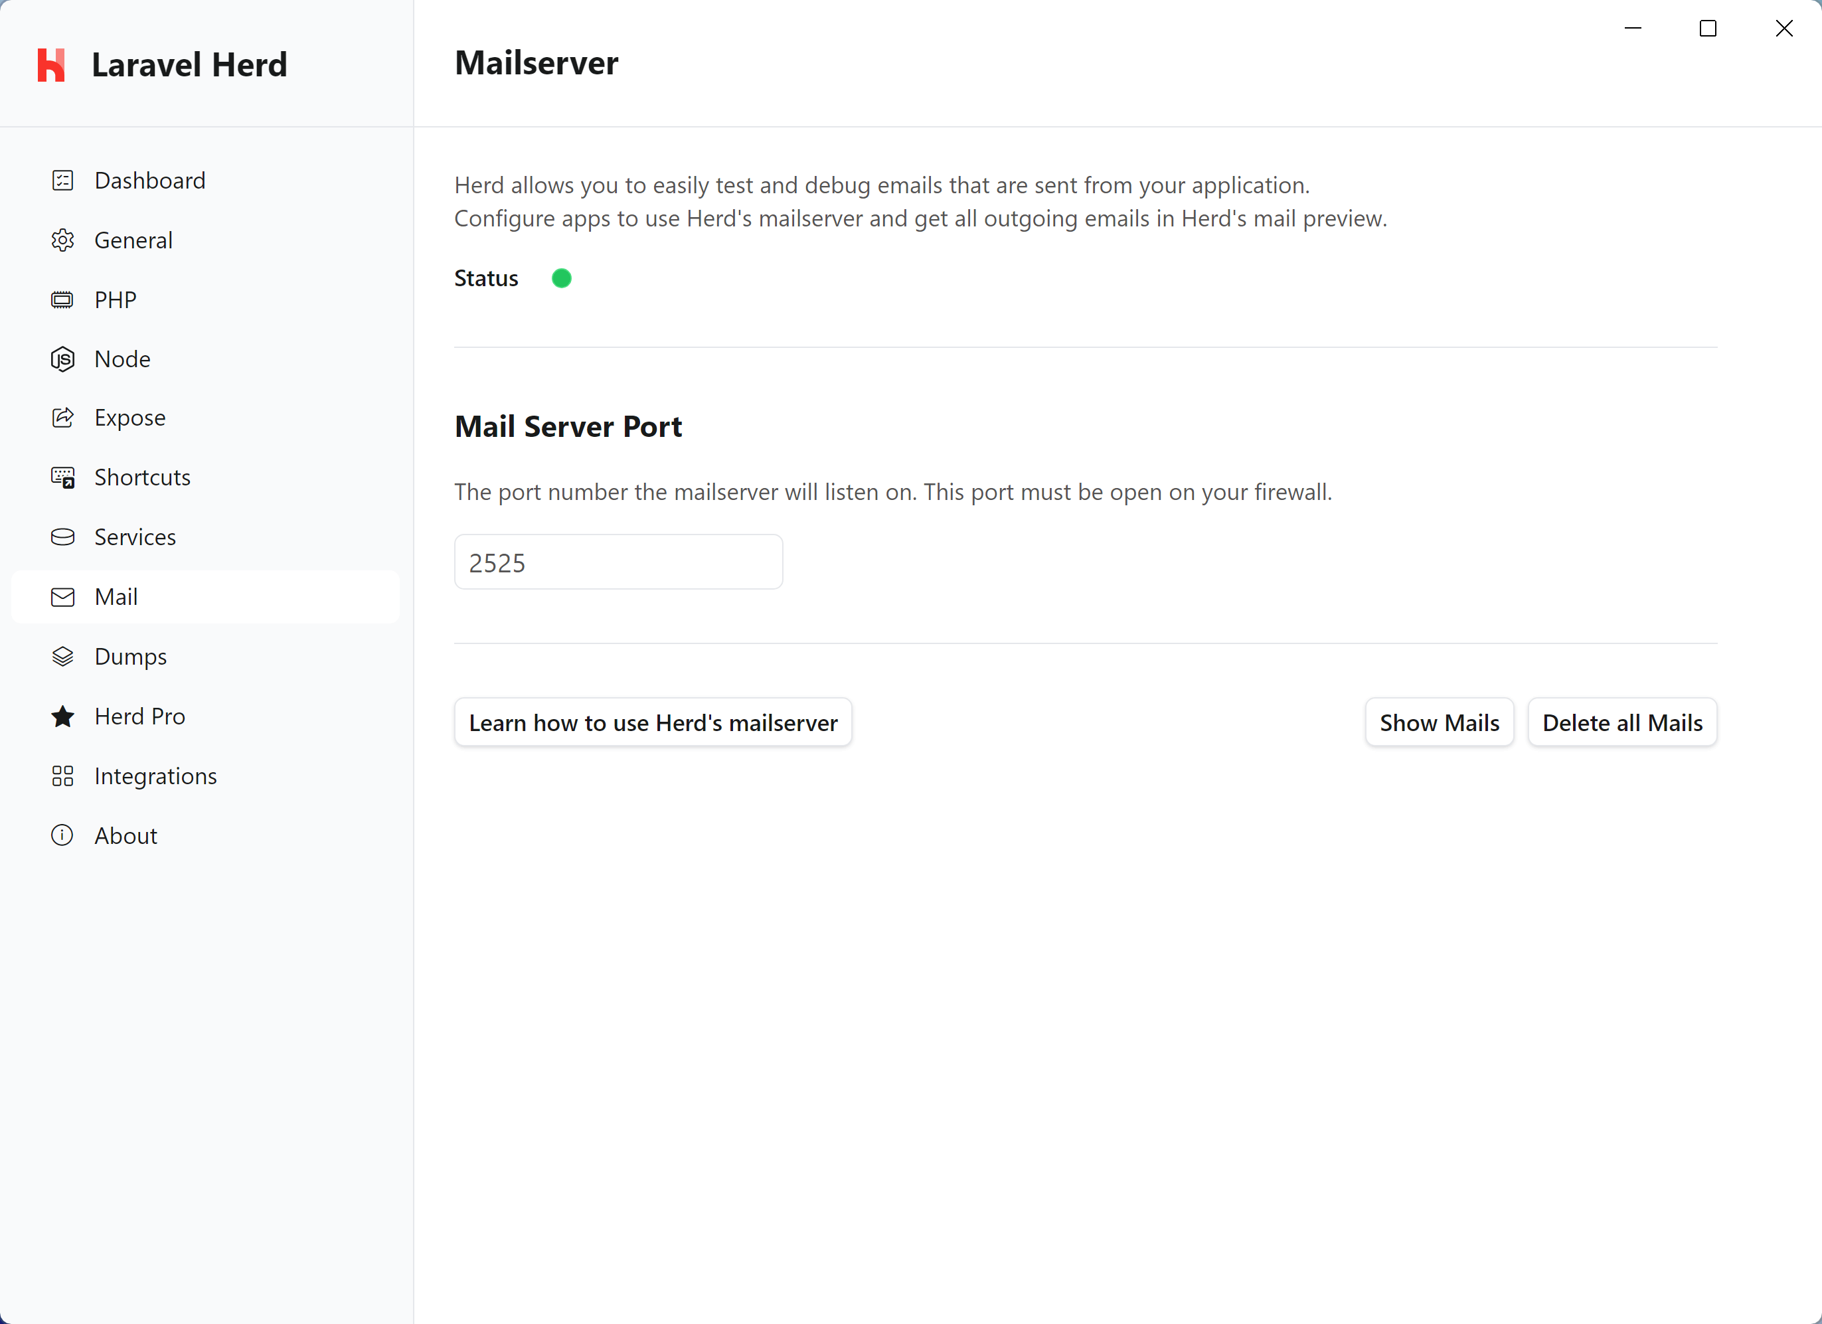The height and width of the screenshot is (1324, 1822).
Task: Click the PHP chip icon
Action: coord(62,299)
